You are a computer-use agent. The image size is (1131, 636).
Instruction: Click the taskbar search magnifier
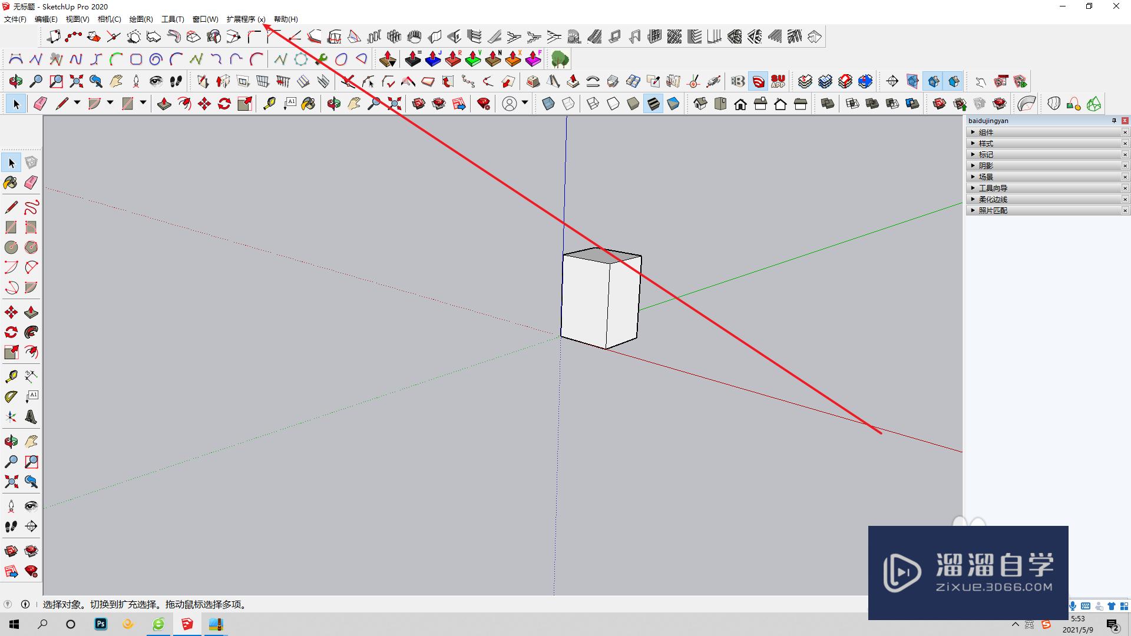pos(42,624)
